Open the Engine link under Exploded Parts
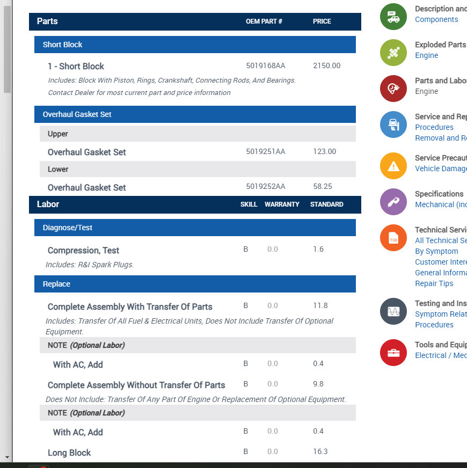Viewport: 467px width, 468px height. pyautogui.click(x=426, y=55)
